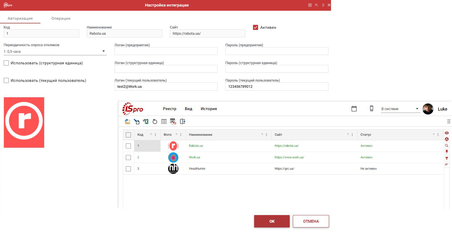
Task: Click the ISpro logo in registry window
Action: click(133, 109)
